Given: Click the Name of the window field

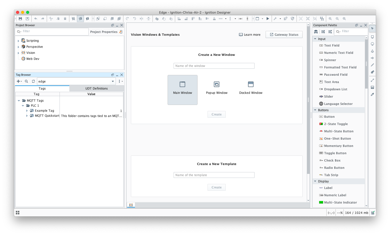Looking at the screenshot, I should point(214,66).
